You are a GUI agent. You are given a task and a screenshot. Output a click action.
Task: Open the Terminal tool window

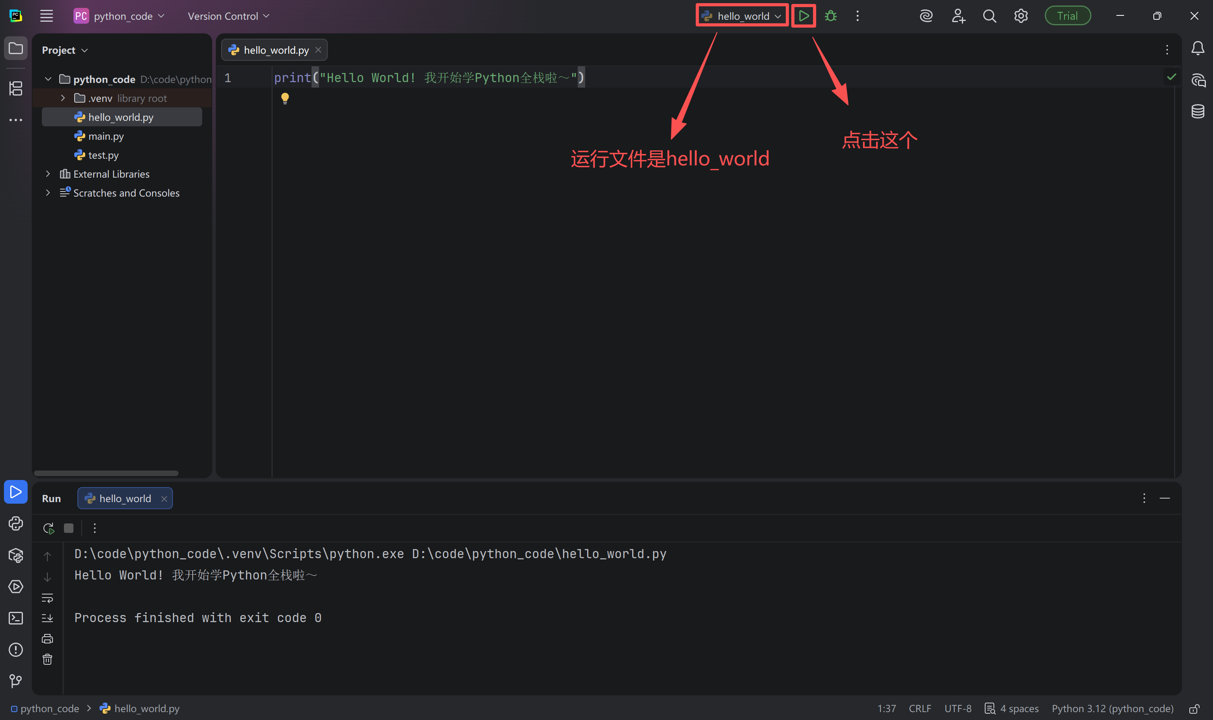tap(15, 618)
